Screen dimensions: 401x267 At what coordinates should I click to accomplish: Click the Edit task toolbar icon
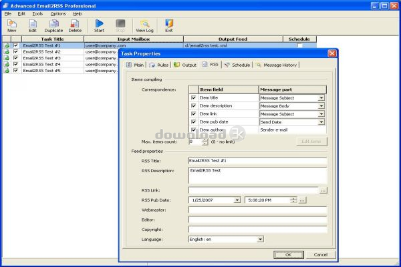[33, 26]
